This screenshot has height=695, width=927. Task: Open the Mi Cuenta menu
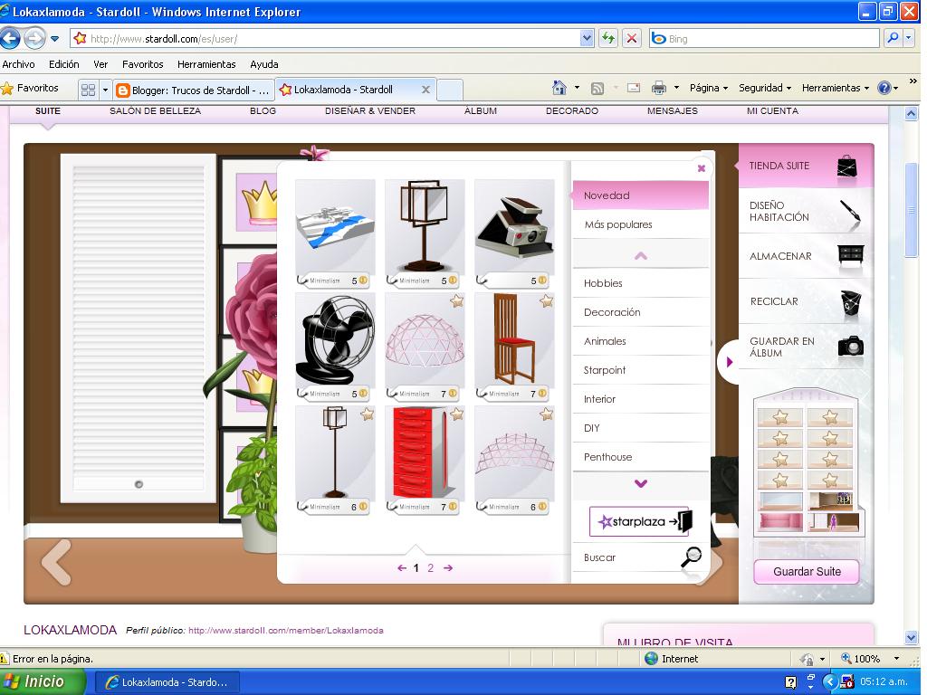(x=772, y=110)
